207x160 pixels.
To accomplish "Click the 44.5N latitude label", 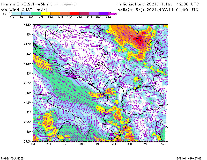I will pos(28,44).
